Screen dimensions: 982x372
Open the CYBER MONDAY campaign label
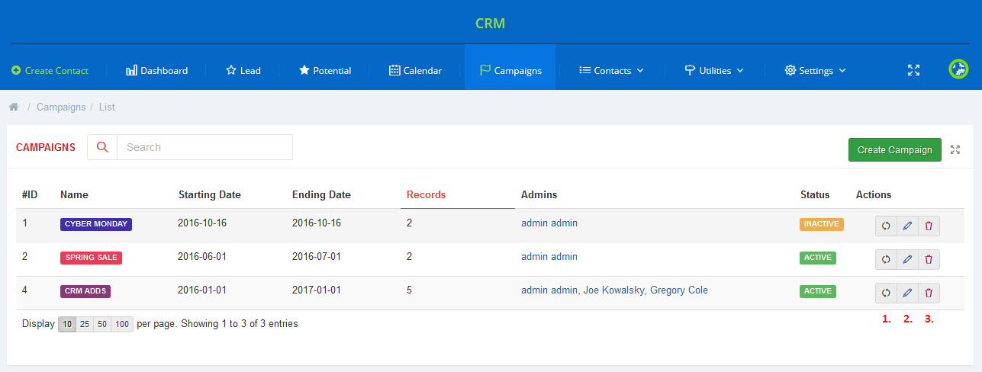[96, 224]
